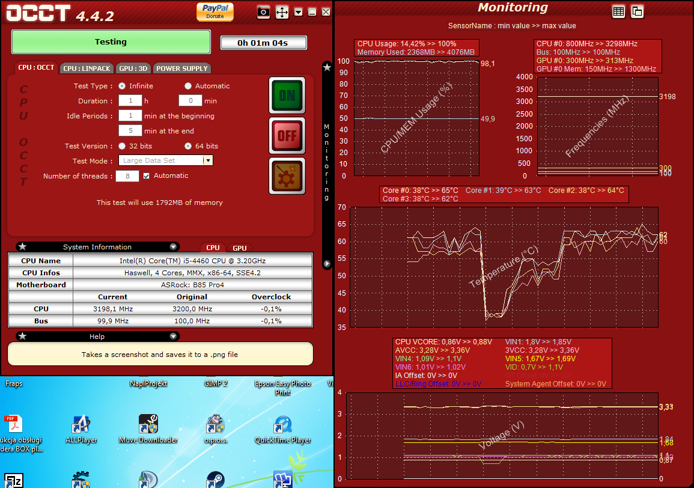Click the star atop the Monitoring sidebar
Viewport: 694px width, 488px height.
[327, 67]
